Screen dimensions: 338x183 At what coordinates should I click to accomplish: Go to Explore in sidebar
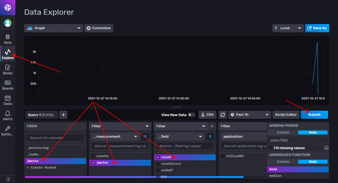click(x=8, y=54)
